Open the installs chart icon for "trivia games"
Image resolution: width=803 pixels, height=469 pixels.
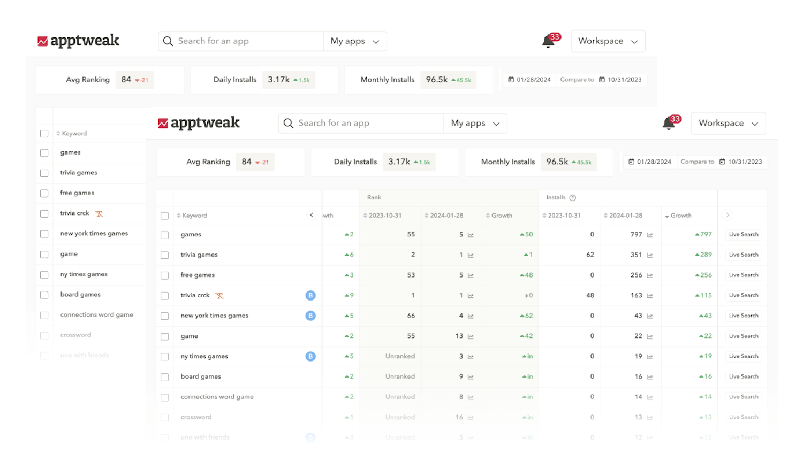[x=649, y=255]
